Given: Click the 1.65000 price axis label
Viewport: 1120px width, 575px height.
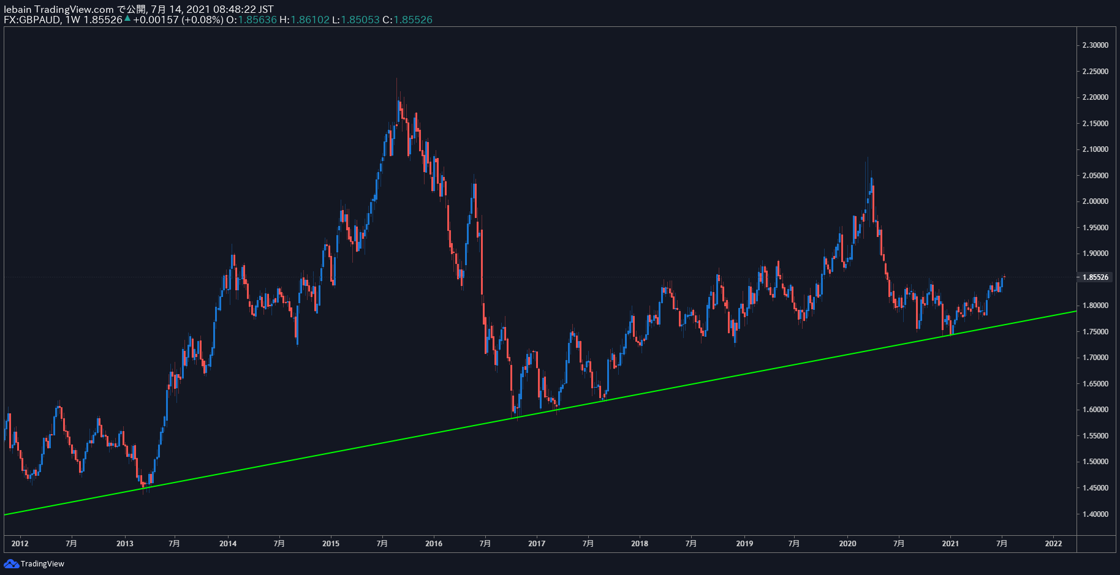Looking at the screenshot, I should 1095,384.
